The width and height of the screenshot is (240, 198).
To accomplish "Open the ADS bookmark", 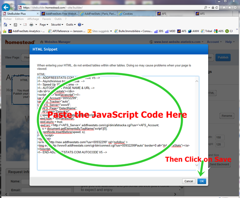I will 219,31.
